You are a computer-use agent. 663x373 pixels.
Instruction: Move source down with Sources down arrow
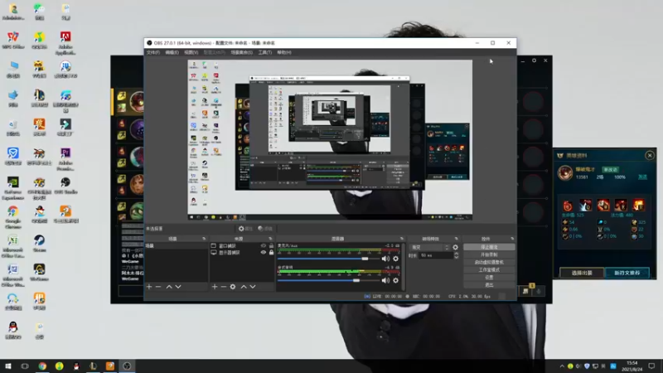(x=253, y=287)
